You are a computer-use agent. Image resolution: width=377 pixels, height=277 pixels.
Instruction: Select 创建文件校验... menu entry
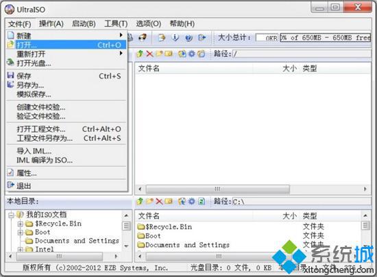pyautogui.click(x=66, y=107)
